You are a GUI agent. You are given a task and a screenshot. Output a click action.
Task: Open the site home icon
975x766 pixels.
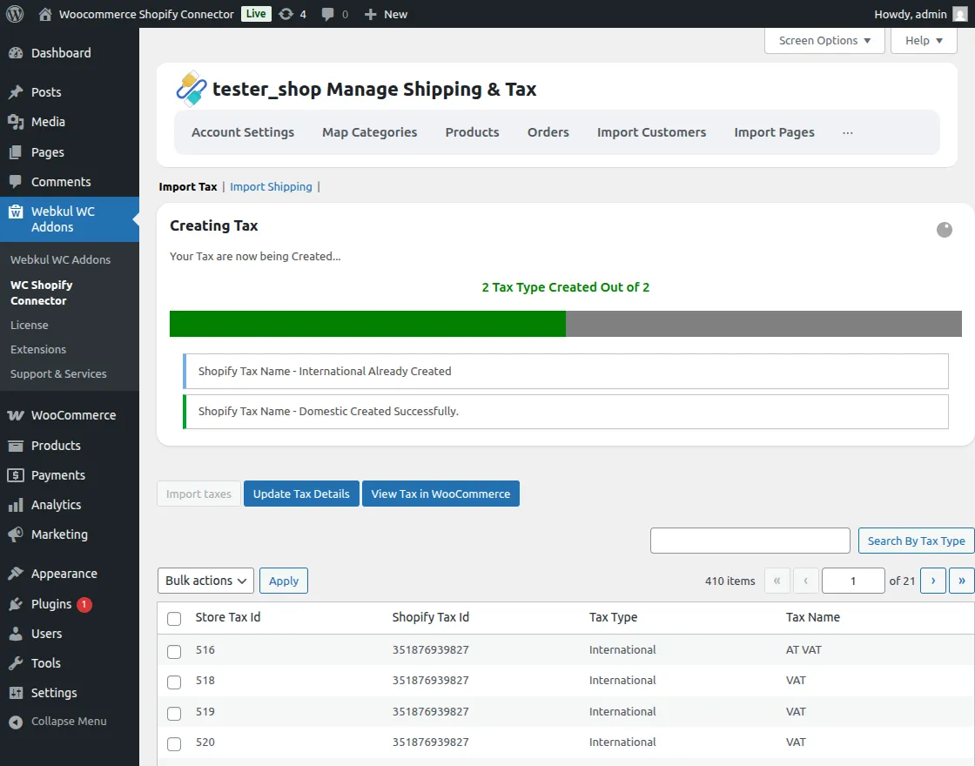[x=45, y=14]
